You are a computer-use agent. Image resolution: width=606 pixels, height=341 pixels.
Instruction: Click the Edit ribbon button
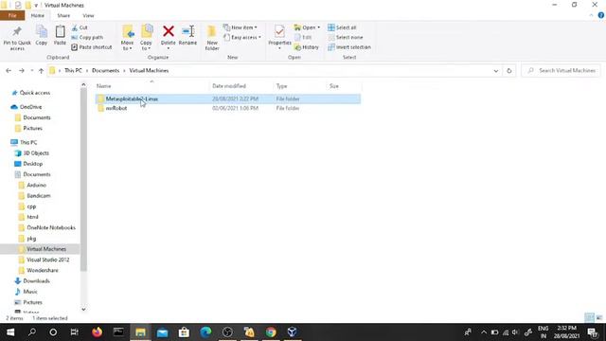(x=303, y=37)
